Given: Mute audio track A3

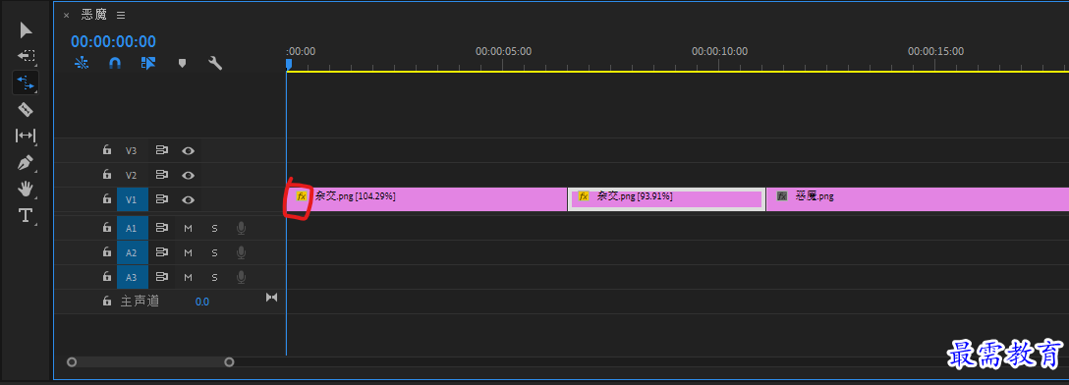Looking at the screenshot, I should (x=189, y=277).
